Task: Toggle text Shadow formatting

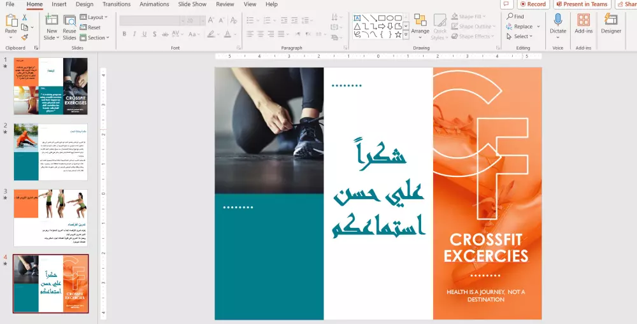Action: [x=155, y=34]
